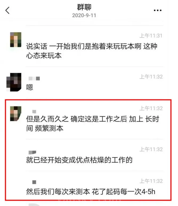Tap the 上午11:32 timestamp beside 嗯
The image size is (178, 206).
pyautogui.click(x=151, y=77)
